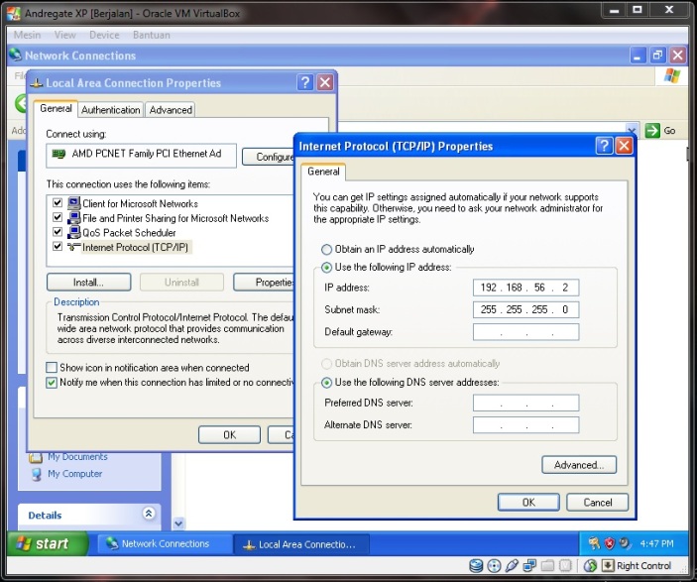Enable Show icon in notification area
The image size is (697, 582).
pos(52,367)
